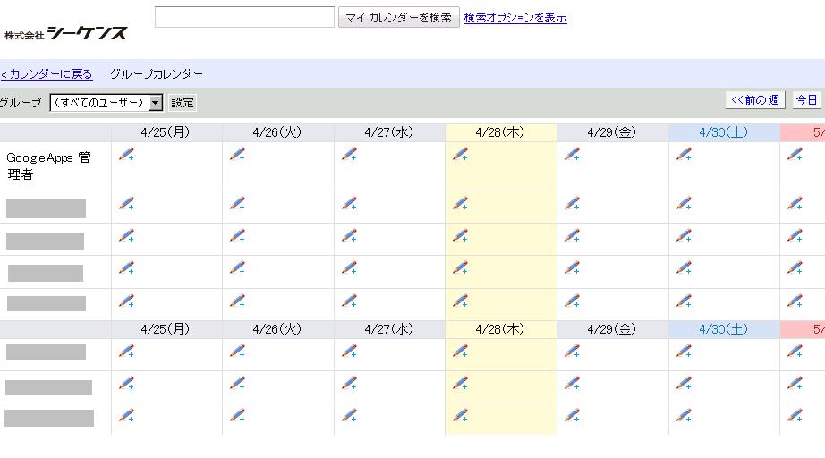The image size is (825, 458).
Task: Jump to today with 今日 button
Action: 806,100
